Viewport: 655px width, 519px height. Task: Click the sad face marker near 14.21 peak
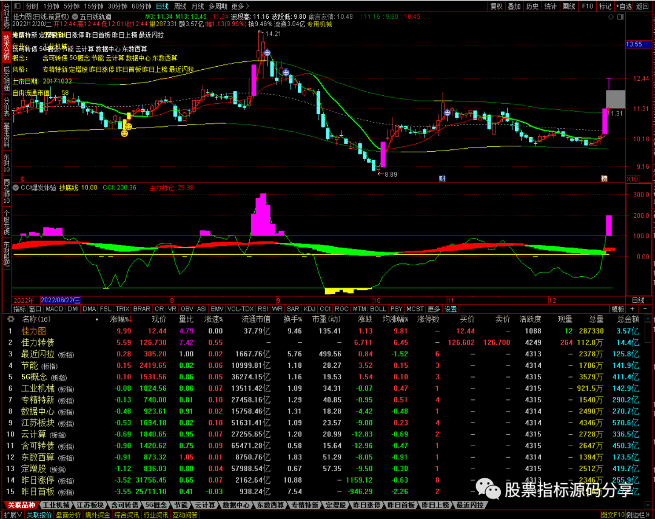coord(267,53)
